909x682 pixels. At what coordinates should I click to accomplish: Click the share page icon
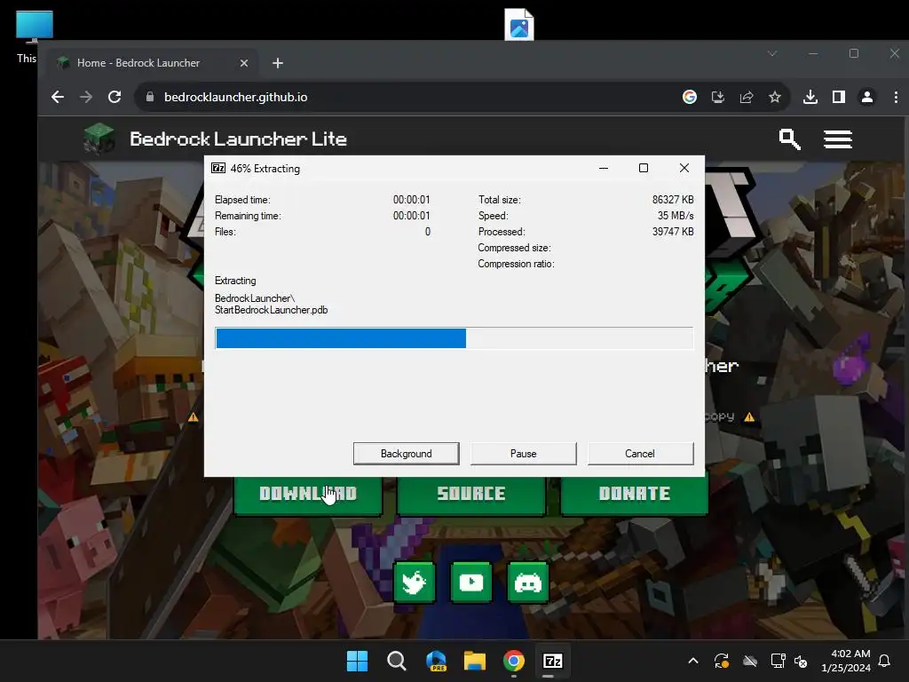coord(747,97)
